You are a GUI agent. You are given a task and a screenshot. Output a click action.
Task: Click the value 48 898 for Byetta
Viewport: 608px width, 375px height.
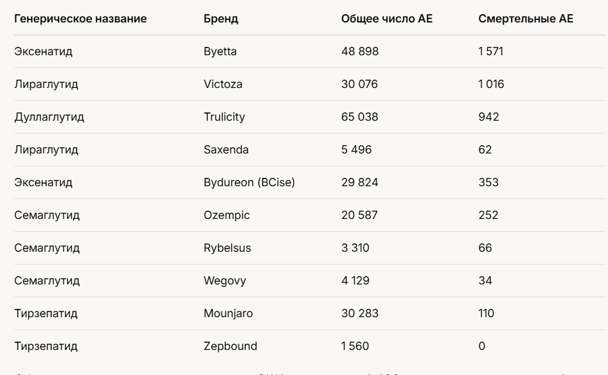359,51
